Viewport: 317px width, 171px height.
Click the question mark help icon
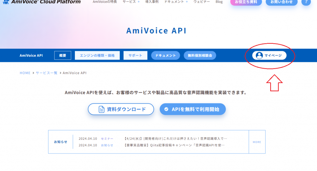(x=306, y=2)
